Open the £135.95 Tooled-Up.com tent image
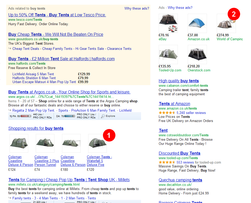Viewport: 251px width, 203px height. pyautogui.click(x=168, y=55)
